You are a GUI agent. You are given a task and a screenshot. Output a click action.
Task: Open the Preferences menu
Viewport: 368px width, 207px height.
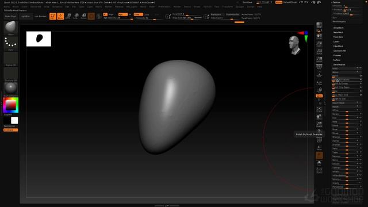tap(164, 7)
